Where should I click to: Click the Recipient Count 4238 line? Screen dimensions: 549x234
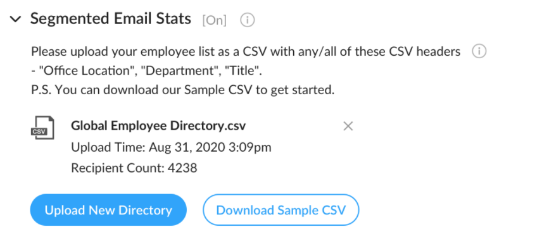point(134,168)
